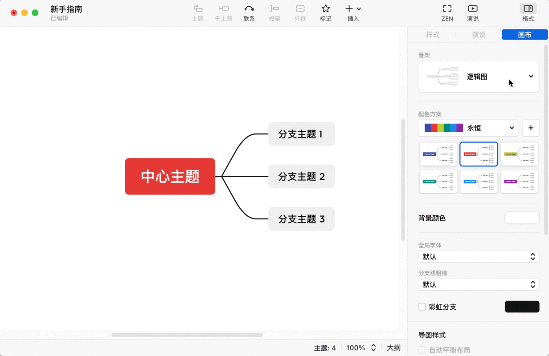
Task: Enable the 彩虹分支 checkbox
Action: [422, 307]
